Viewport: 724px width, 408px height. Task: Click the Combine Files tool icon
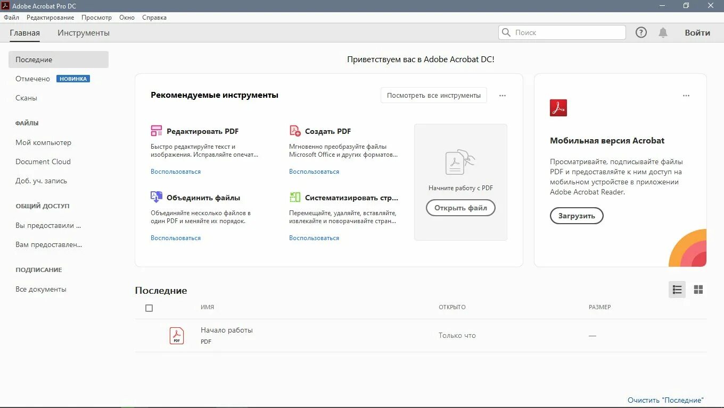coord(156,197)
